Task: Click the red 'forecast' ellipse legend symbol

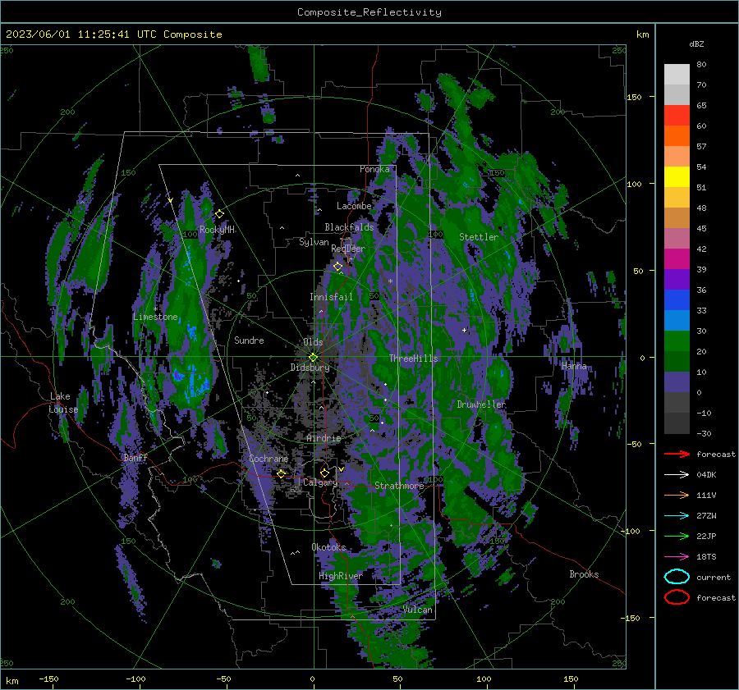Action: (x=677, y=597)
